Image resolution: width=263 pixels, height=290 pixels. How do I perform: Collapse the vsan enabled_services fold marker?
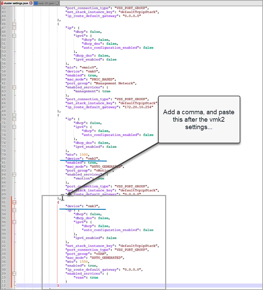coord(14,273)
